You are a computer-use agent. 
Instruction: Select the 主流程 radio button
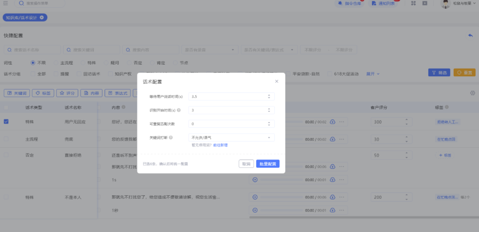click(56, 63)
